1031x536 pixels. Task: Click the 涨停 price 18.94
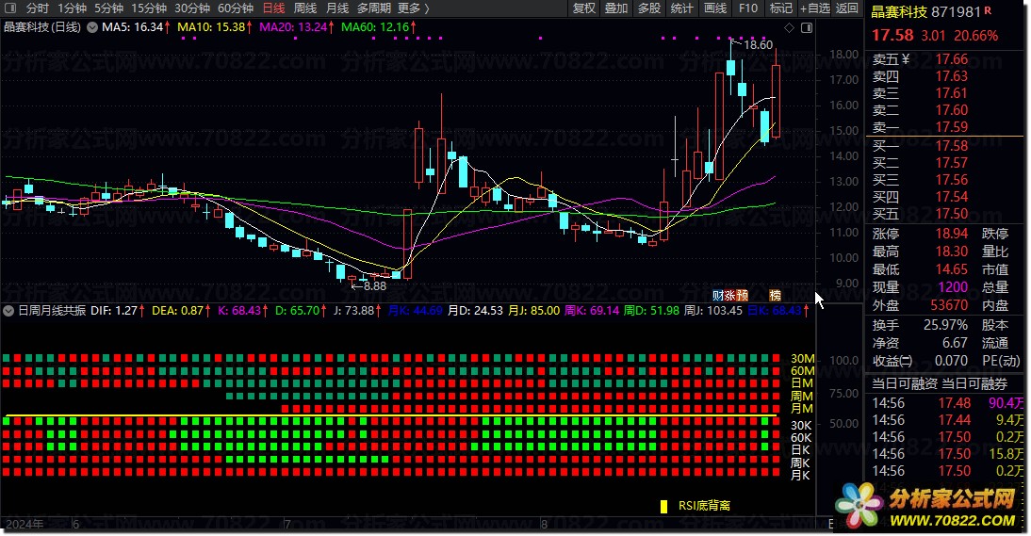click(x=952, y=234)
